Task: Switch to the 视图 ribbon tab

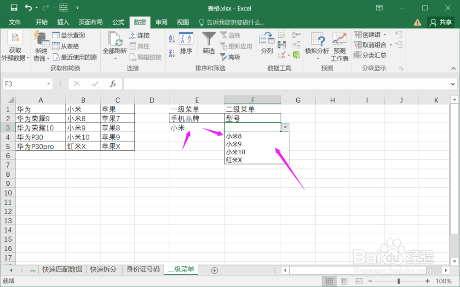Action: click(x=183, y=22)
